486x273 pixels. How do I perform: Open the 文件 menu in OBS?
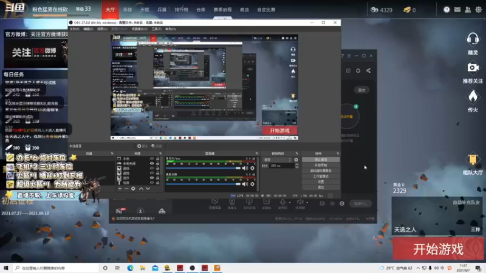point(74,29)
